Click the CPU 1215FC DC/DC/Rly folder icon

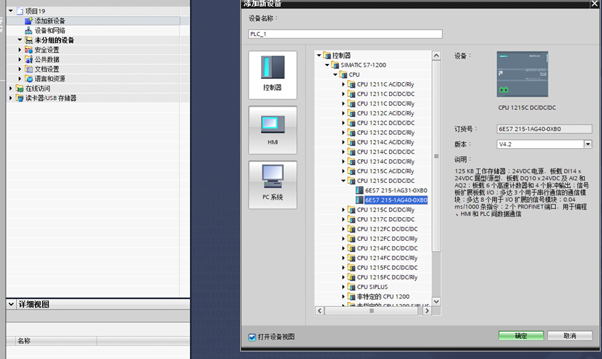click(351, 277)
